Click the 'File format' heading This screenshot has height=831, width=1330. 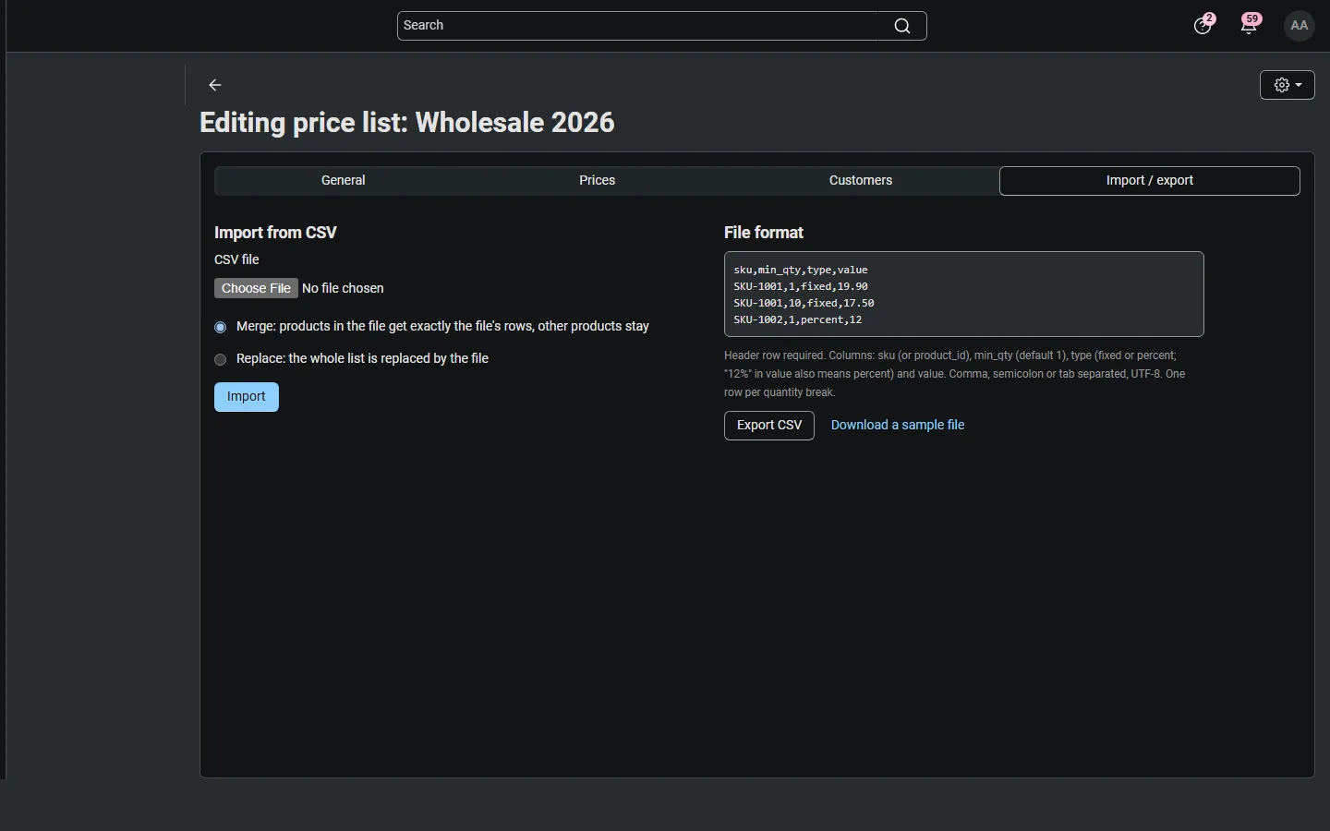(764, 233)
